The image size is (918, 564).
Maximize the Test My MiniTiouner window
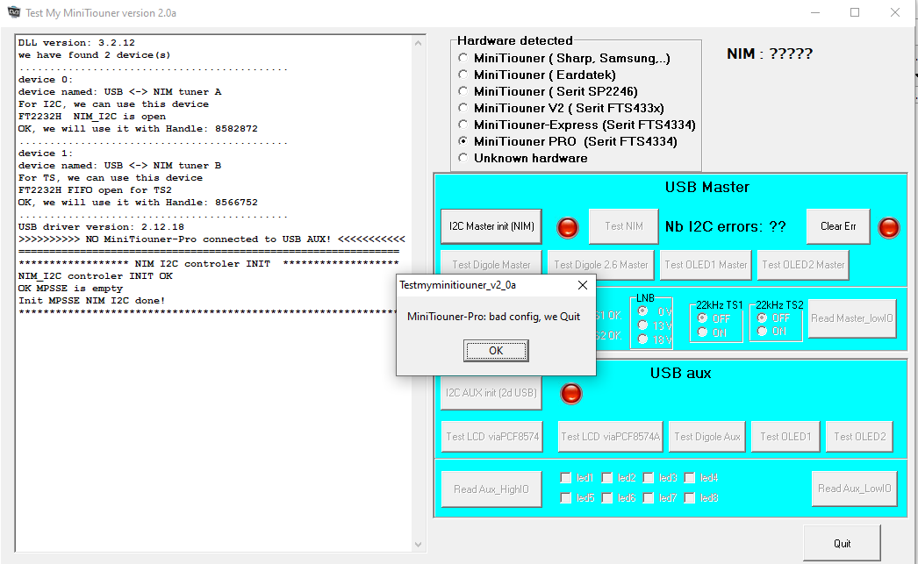click(x=855, y=12)
